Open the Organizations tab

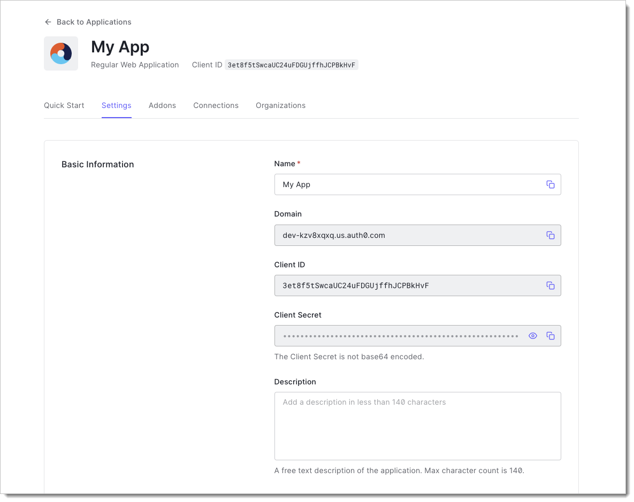pos(280,105)
